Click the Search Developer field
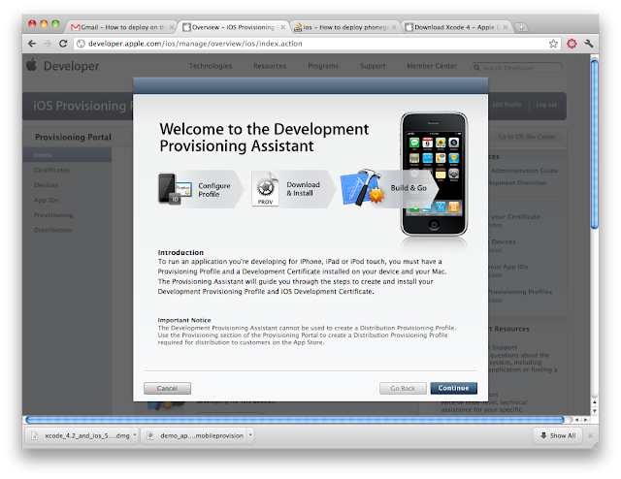The width and height of the screenshot is (621, 479). [517, 68]
